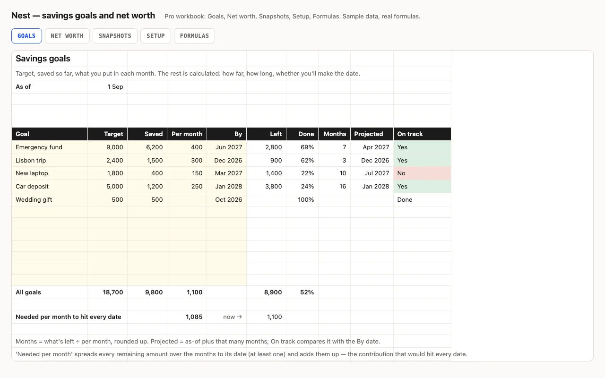Viewport: 605px width, 378px height.
Task: Select the 'On track' column header
Action: click(422, 134)
